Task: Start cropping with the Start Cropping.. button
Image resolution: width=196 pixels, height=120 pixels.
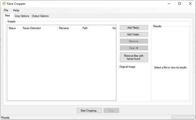Action: point(89,111)
